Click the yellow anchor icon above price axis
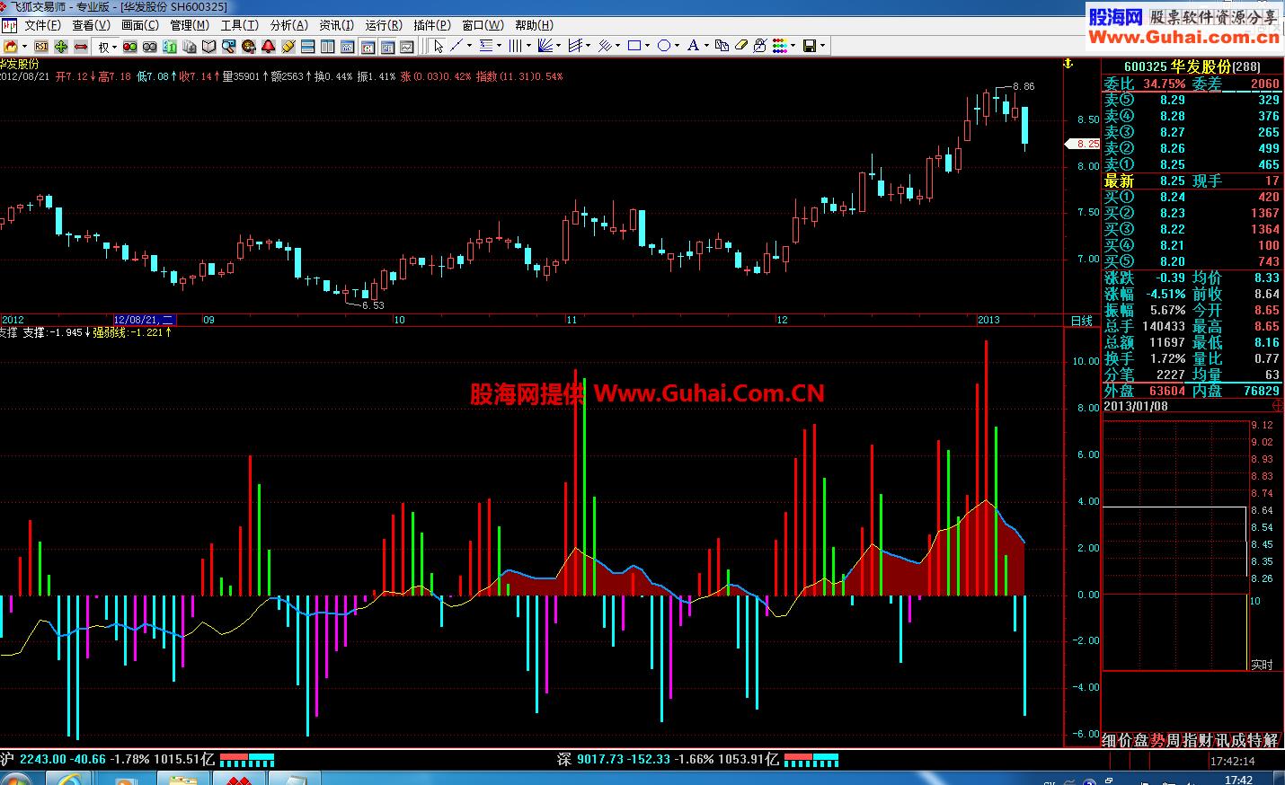Screen dimensions: 1285x785 tap(1068, 64)
